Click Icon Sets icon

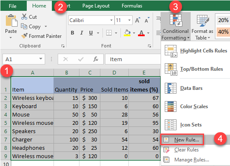click(171, 125)
